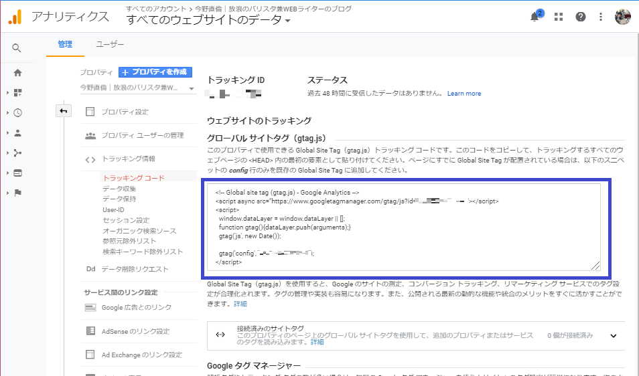Image resolution: width=639 pixels, height=376 pixels.
Task: Open 詳細 link after Global Site Tag description
Action: tap(240, 304)
